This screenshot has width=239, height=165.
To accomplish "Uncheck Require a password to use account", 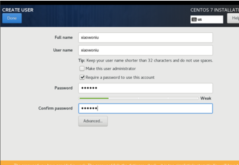I will [82, 77].
